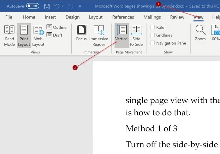The width and height of the screenshot is (220, 154).
Task: Click the document title in title bar
Action: 140,6
